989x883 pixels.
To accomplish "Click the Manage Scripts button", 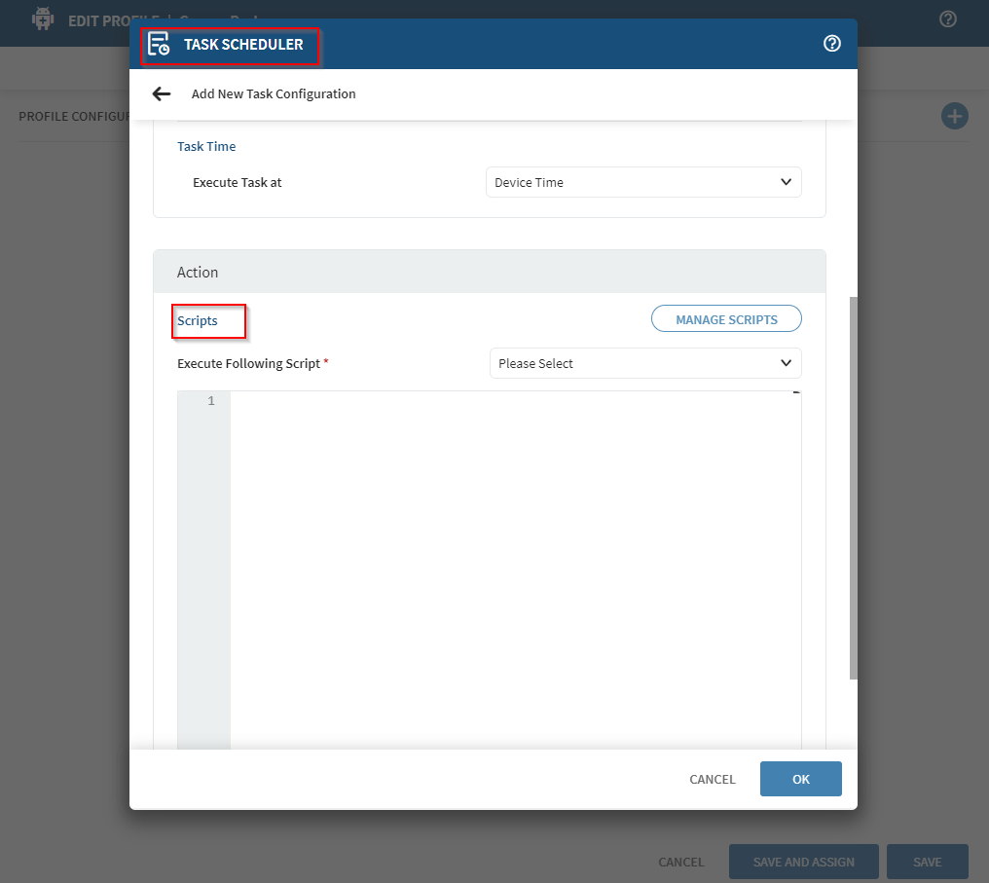I will 726,319.
